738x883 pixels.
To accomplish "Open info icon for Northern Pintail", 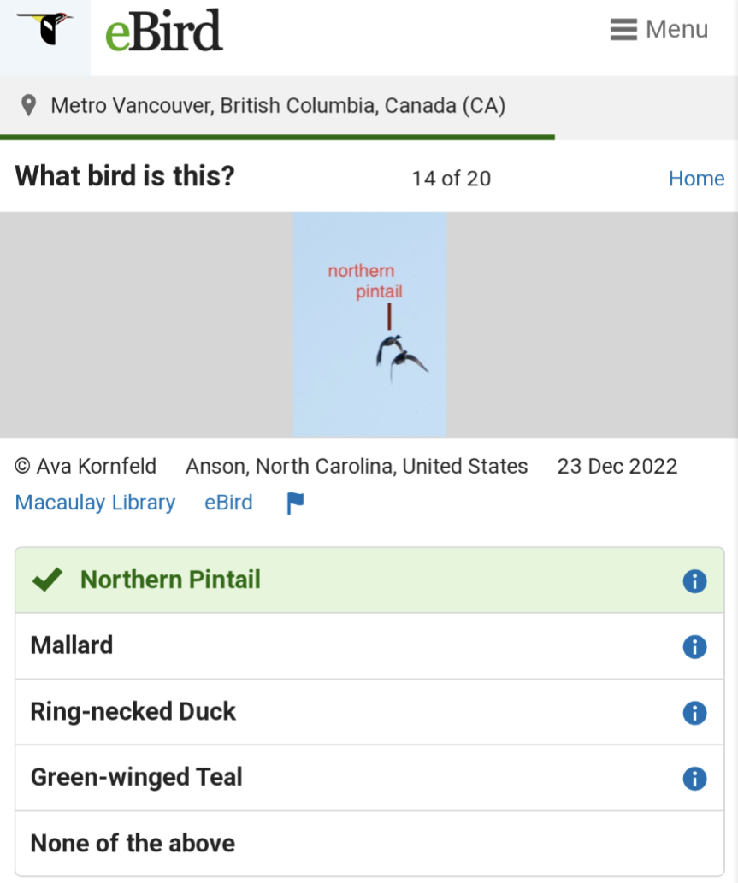I will click(x=694, y=581).
